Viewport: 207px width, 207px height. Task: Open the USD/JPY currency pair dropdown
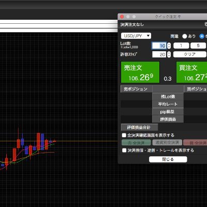136,36
